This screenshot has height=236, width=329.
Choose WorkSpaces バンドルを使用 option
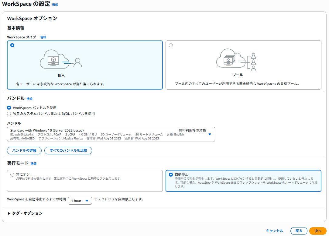click(9, 108)
